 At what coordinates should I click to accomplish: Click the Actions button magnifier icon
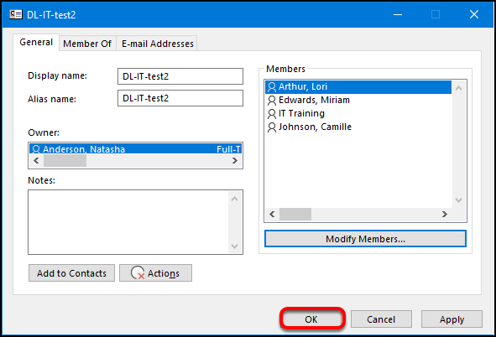(x=138, y=273)
